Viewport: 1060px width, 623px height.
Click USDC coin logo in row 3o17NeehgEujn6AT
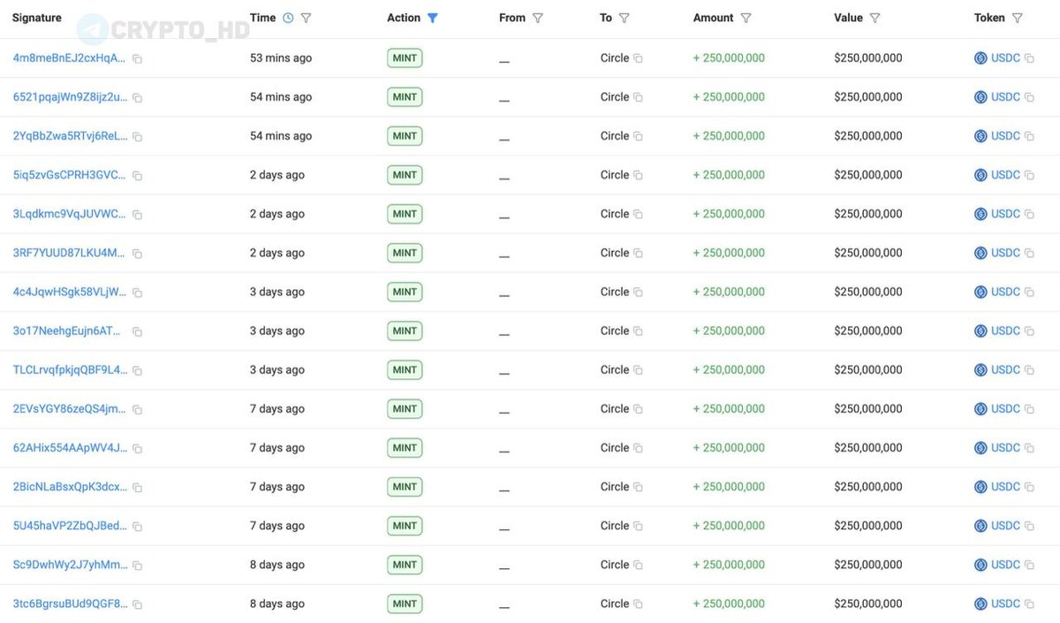click(980, 331)
